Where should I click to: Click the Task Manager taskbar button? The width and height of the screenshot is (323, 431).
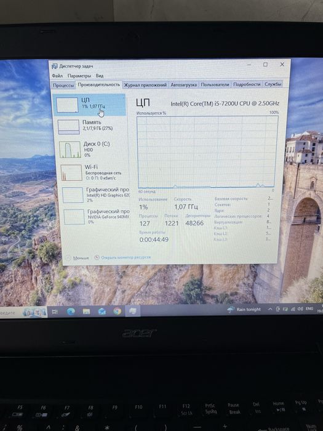coord(133,311)
